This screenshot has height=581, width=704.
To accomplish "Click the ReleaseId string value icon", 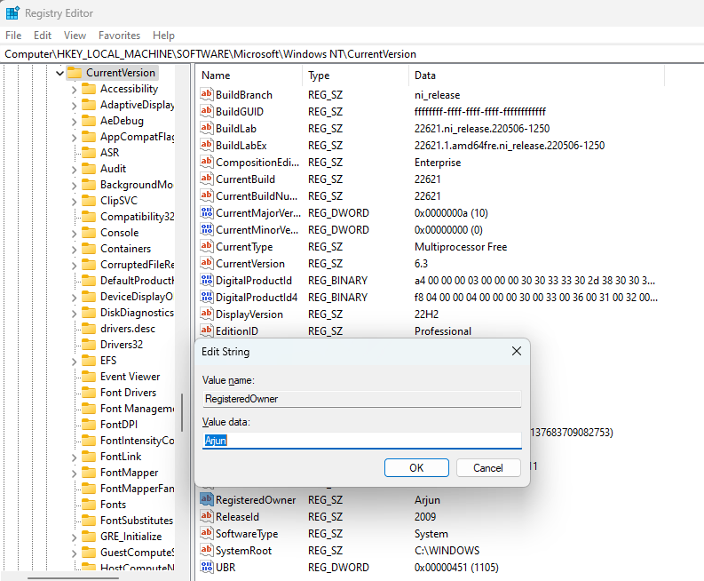I will pyautogui.click(x=207, y=516).
